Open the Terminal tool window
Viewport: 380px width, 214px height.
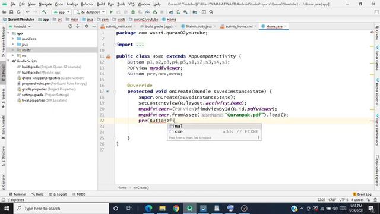[17, 194]
